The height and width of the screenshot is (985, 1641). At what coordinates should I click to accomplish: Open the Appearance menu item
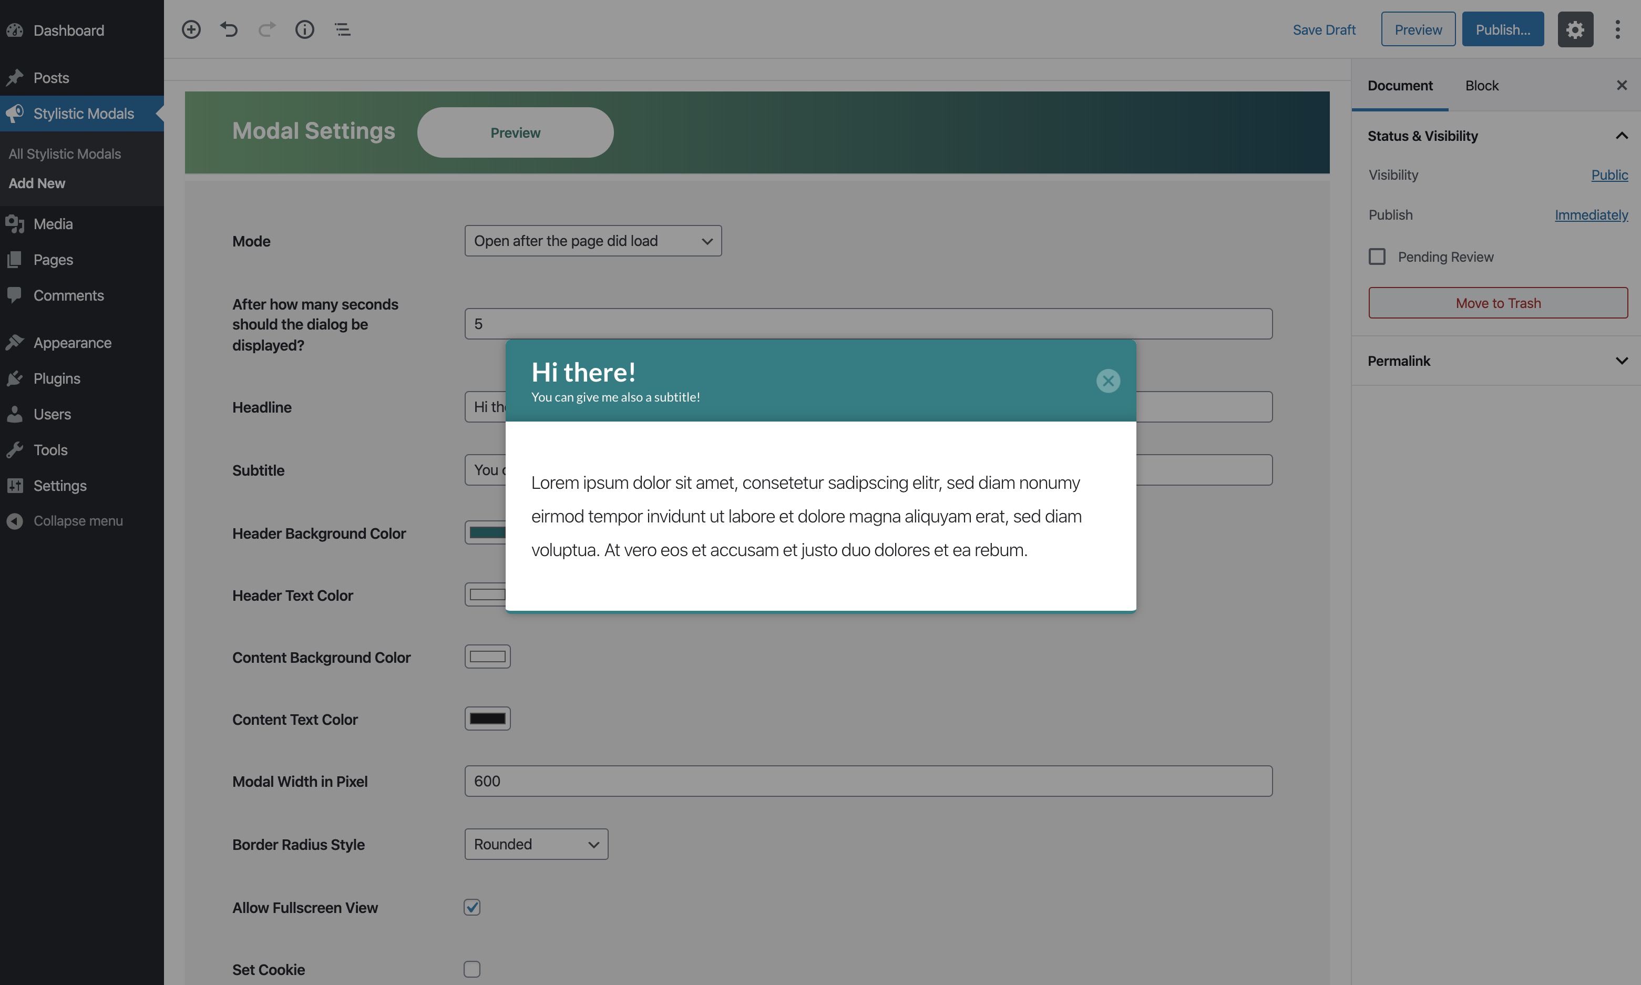point(81,343)
